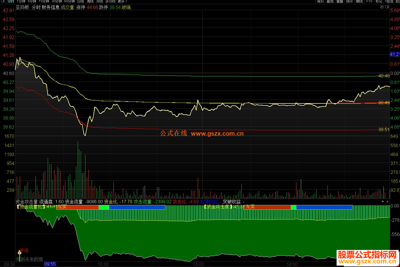This screenshot has height=267, width=400.
Task: Click the 玻璃 sector label
Action: click(126, 7)
